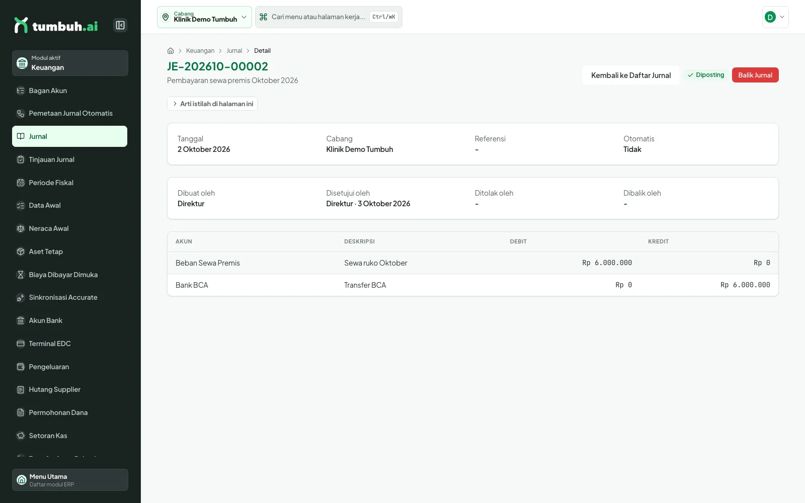The image size is (805, 503).
Task: Click the red Balik Jurnal button
Action: click(x=755, y=75)
